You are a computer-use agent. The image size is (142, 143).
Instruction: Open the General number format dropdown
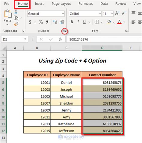(63, 14)
